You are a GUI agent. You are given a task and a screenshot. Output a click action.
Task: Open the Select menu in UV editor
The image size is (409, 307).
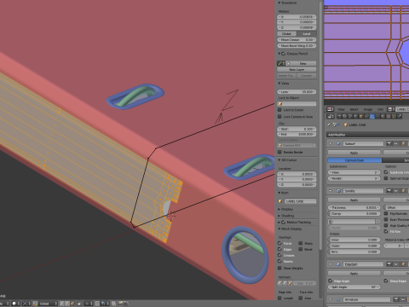coord(354,109)
